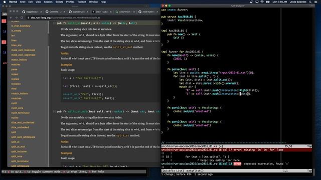
Task: Open the Session menu
Action: (48, 2)
